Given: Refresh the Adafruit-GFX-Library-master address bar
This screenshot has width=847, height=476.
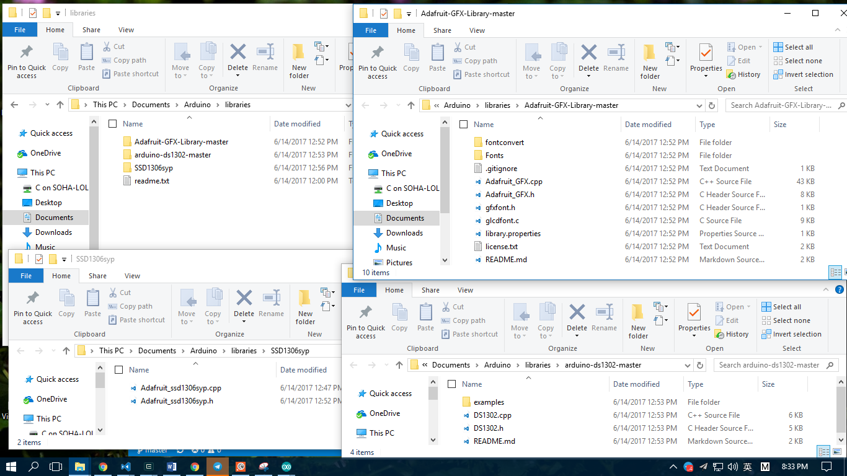Looking at the screenshot, I should (x=712, y=105).
